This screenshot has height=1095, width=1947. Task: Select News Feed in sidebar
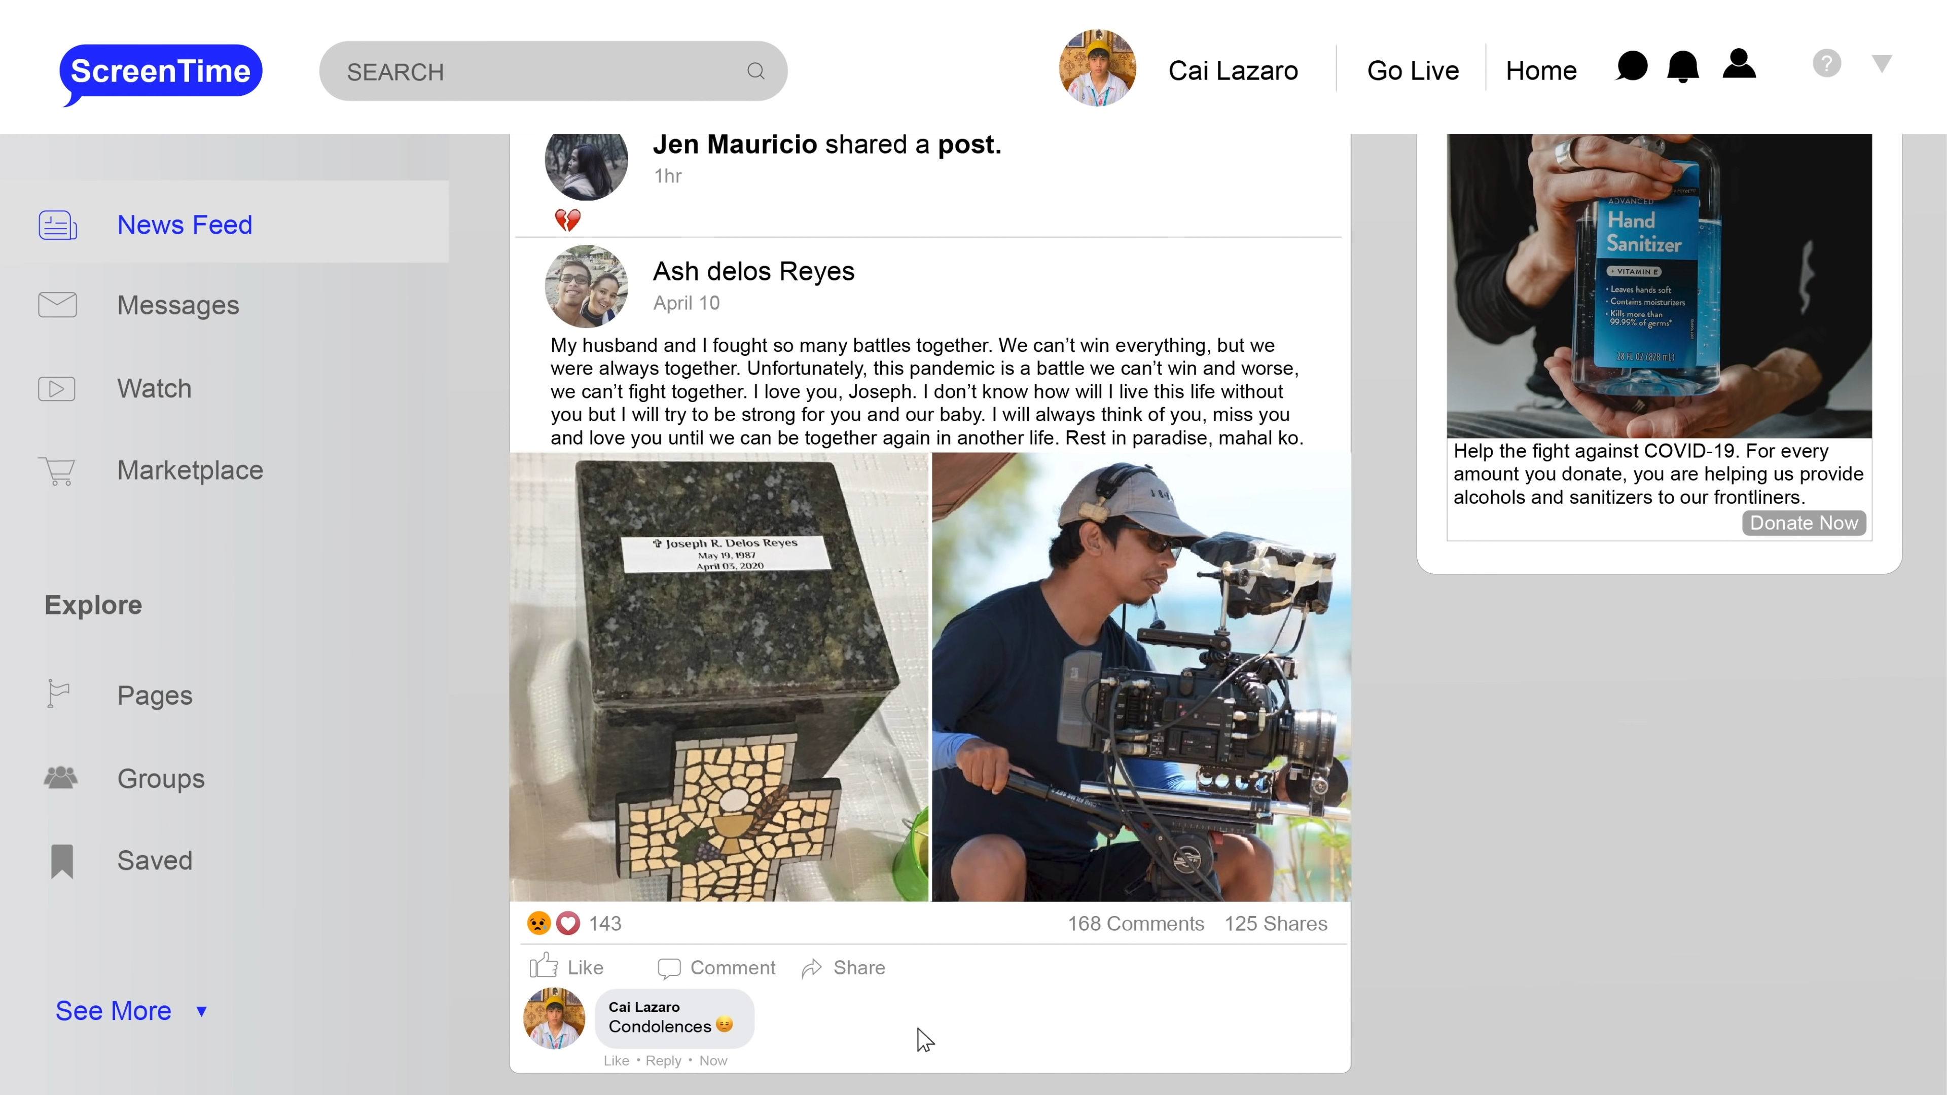tap(184, 225)
